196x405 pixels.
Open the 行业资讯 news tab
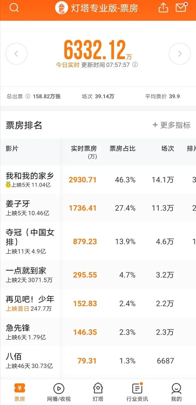tap(137, 392)
